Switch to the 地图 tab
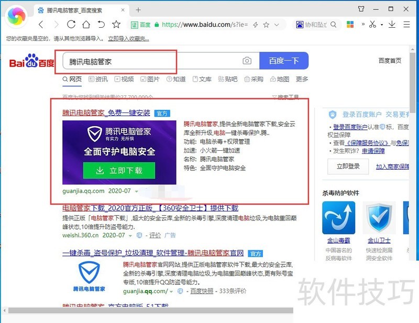The height and width of the screenshot is (323, 419). pyautogui.click(x=280, y=79)
